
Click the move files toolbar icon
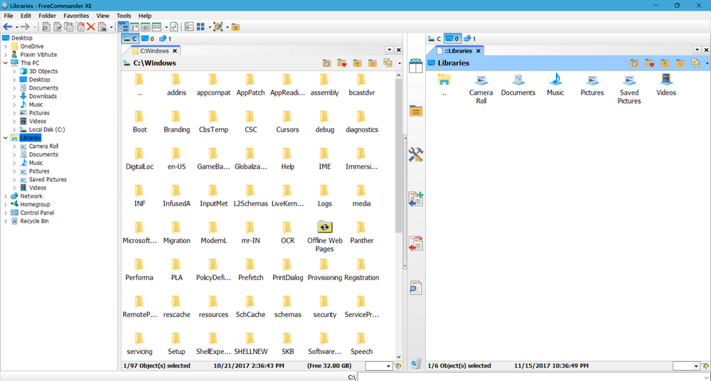point(80,27)
